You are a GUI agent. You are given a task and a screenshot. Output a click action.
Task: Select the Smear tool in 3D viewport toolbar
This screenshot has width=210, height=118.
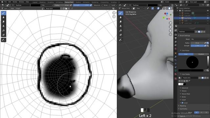(121, 22)
